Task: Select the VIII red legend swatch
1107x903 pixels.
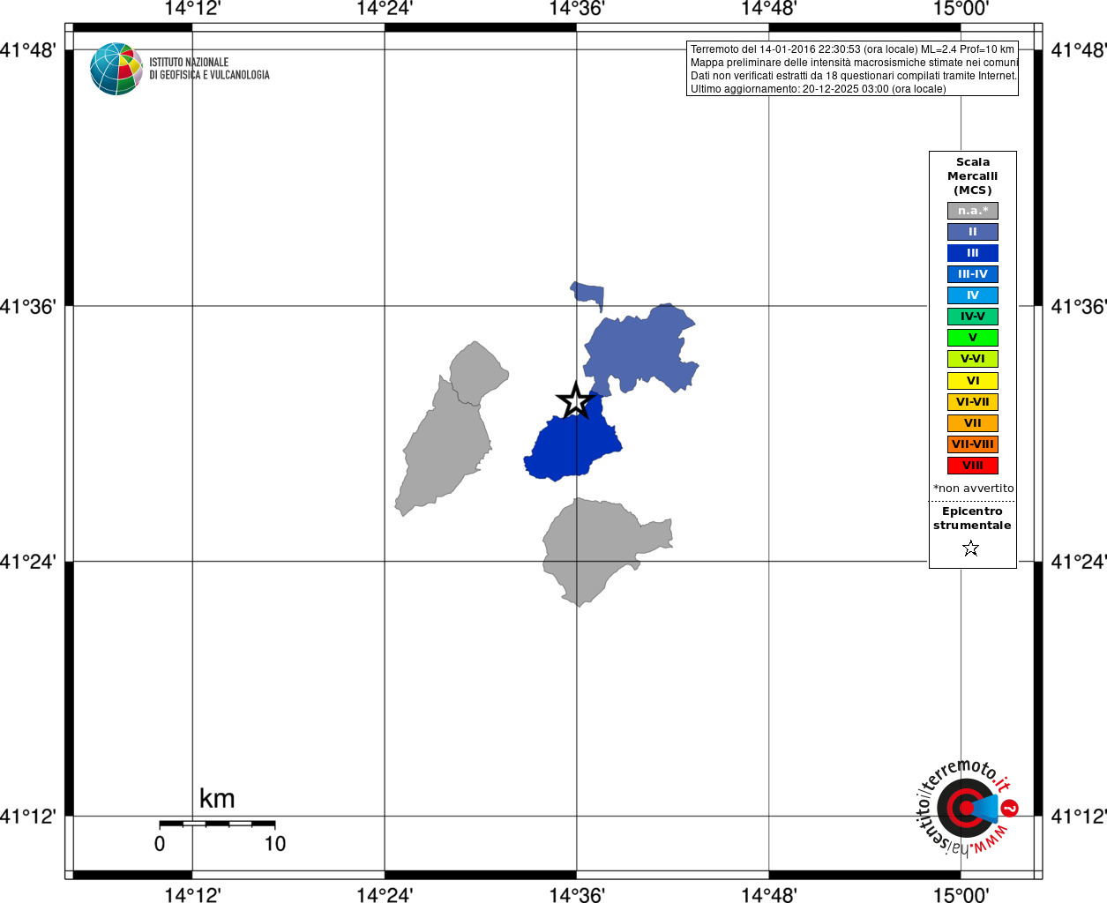Action: (x=973, y=466)
